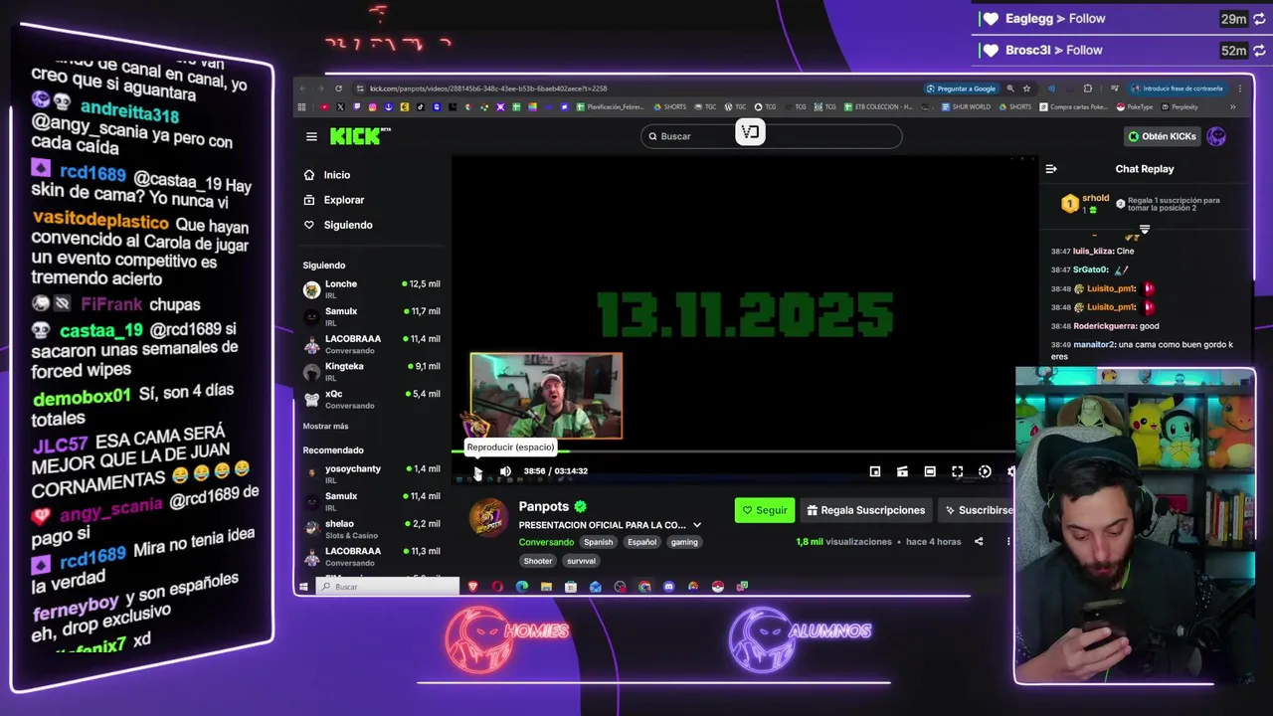Mute the video volume speaker icon
This screenshot has height=716, width=1273.
click(x=505, y=471)
